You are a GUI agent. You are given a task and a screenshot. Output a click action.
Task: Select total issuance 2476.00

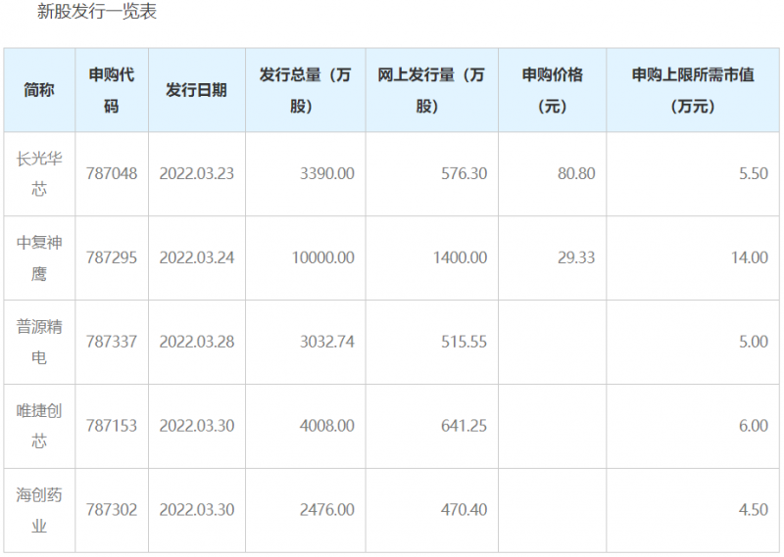[x=327, y=510]
